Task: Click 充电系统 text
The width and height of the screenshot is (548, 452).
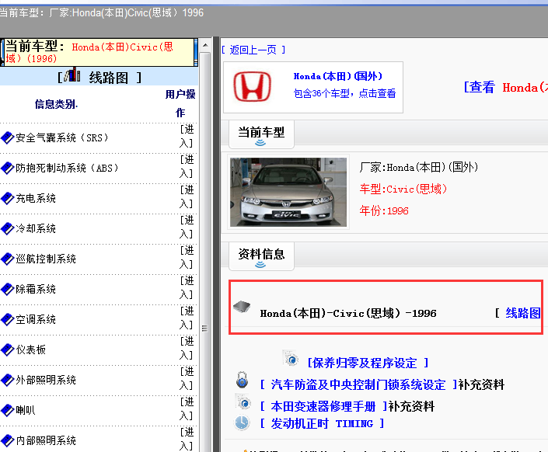Action: (x=36, y=198)
